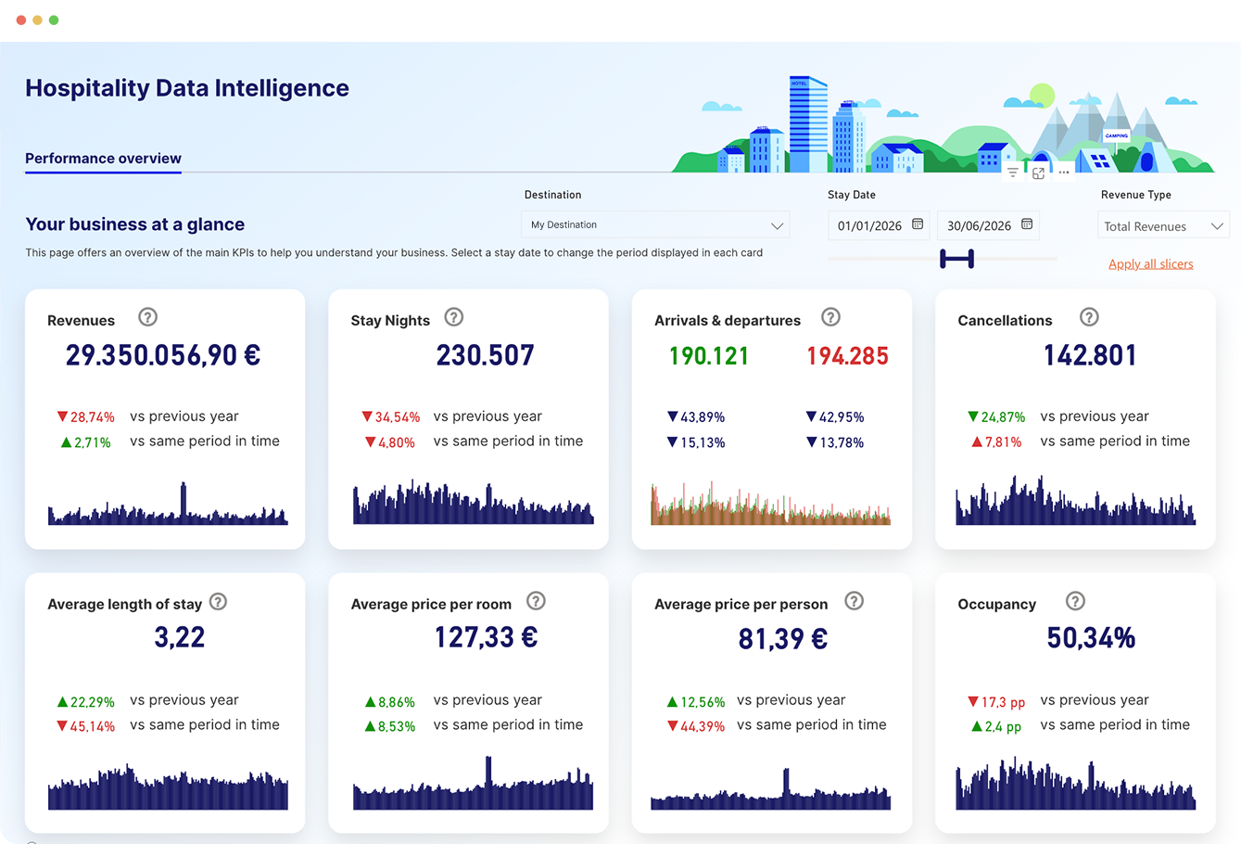The image size is (1241, 844).
Task: Open the filter icon above Stay Date
Action: point(1013,173)
